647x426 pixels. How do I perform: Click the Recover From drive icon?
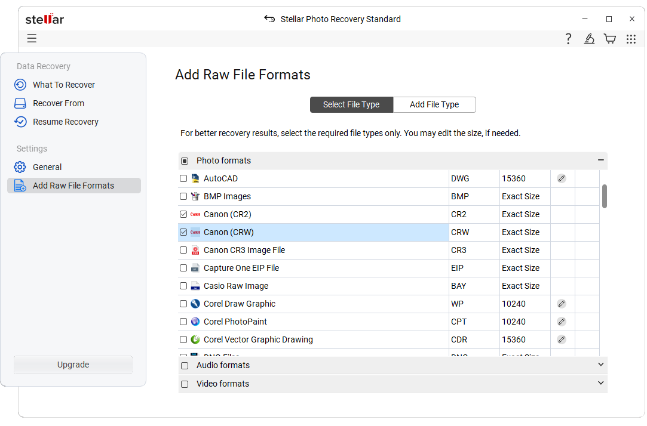(x=20, y=103)
